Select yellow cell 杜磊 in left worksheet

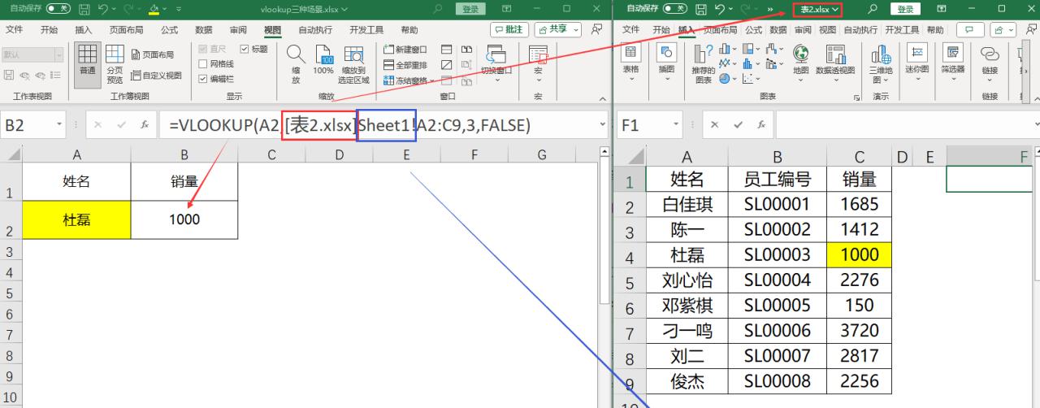(x=76, y=219)
